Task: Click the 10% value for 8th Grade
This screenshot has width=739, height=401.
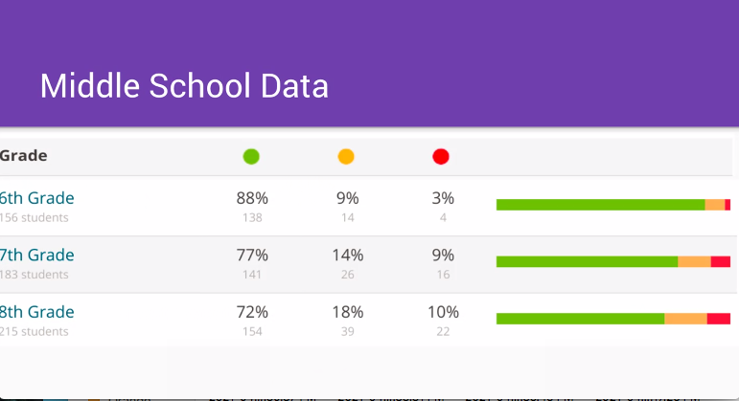Action: [442, 312]
